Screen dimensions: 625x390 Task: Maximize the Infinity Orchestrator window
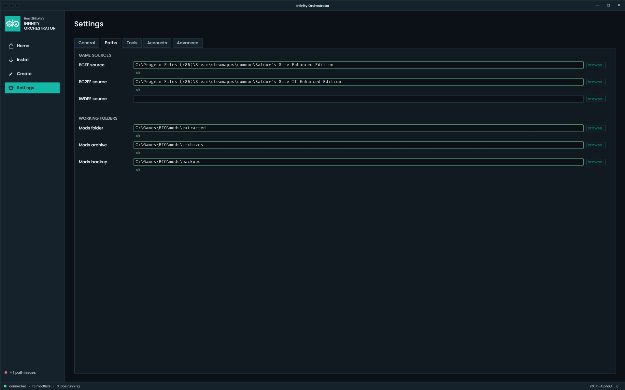(608, 5)
